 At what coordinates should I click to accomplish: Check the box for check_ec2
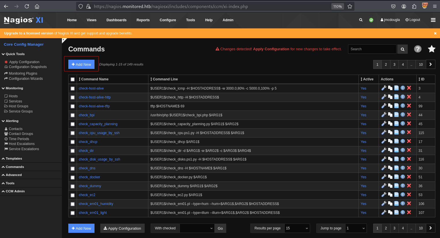pyautogui.click(x=73, y=195)
